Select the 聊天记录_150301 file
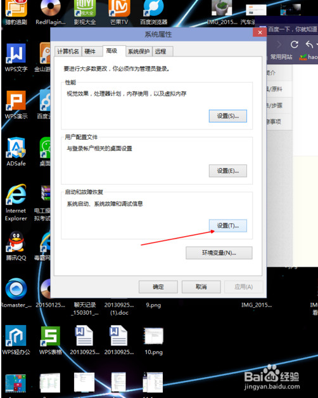This screenshot has width=318, height=398. (85, 308)
